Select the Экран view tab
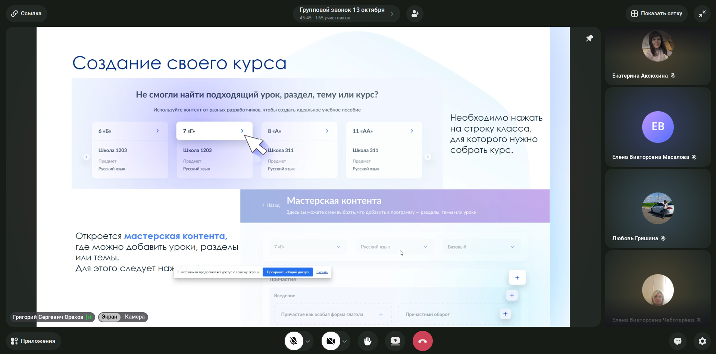Image resolution: width=716 pixels, height=354 pixels. tap(109, 317)
